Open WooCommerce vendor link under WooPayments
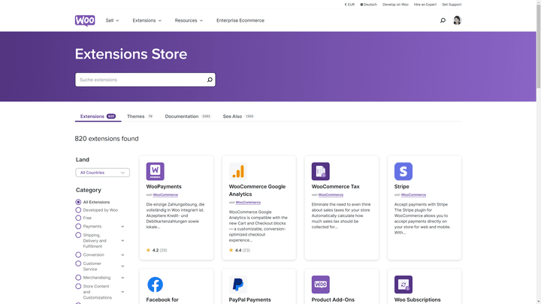The image size is (541, 304). 165,194
